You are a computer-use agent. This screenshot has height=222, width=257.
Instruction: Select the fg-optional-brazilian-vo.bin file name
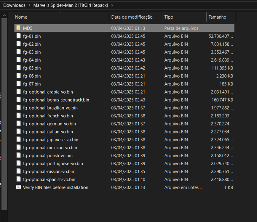click(50, 108)
